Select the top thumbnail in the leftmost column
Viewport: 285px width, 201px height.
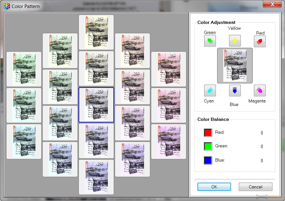click(x=24, y=69)
